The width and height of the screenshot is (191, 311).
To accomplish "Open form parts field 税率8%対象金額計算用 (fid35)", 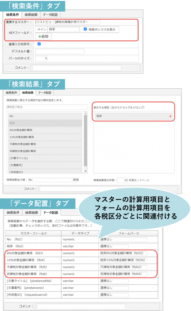I will click(x=123, y=253).
